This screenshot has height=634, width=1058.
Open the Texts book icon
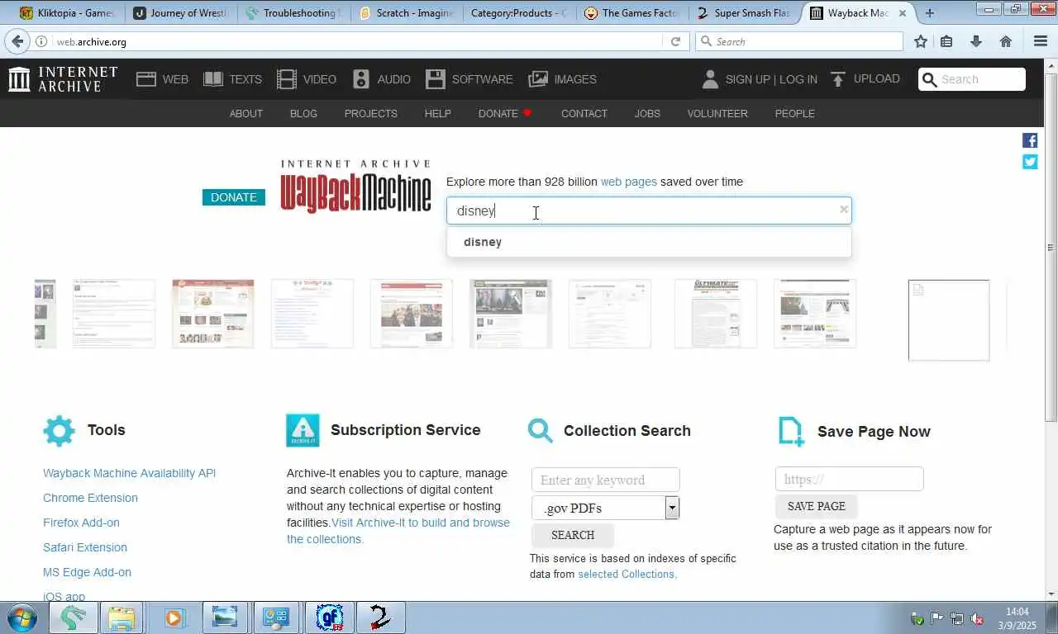213,79
